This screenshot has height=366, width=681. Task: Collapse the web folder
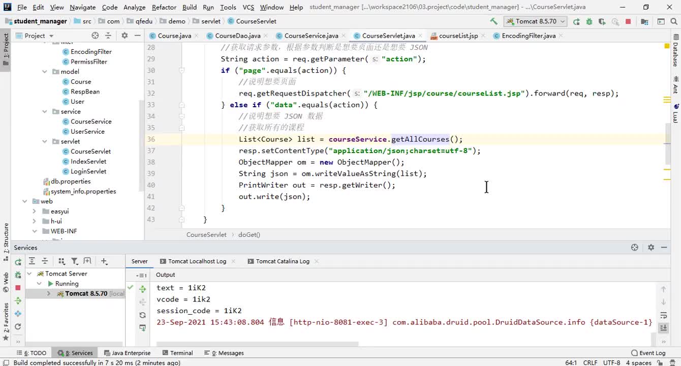24,201
